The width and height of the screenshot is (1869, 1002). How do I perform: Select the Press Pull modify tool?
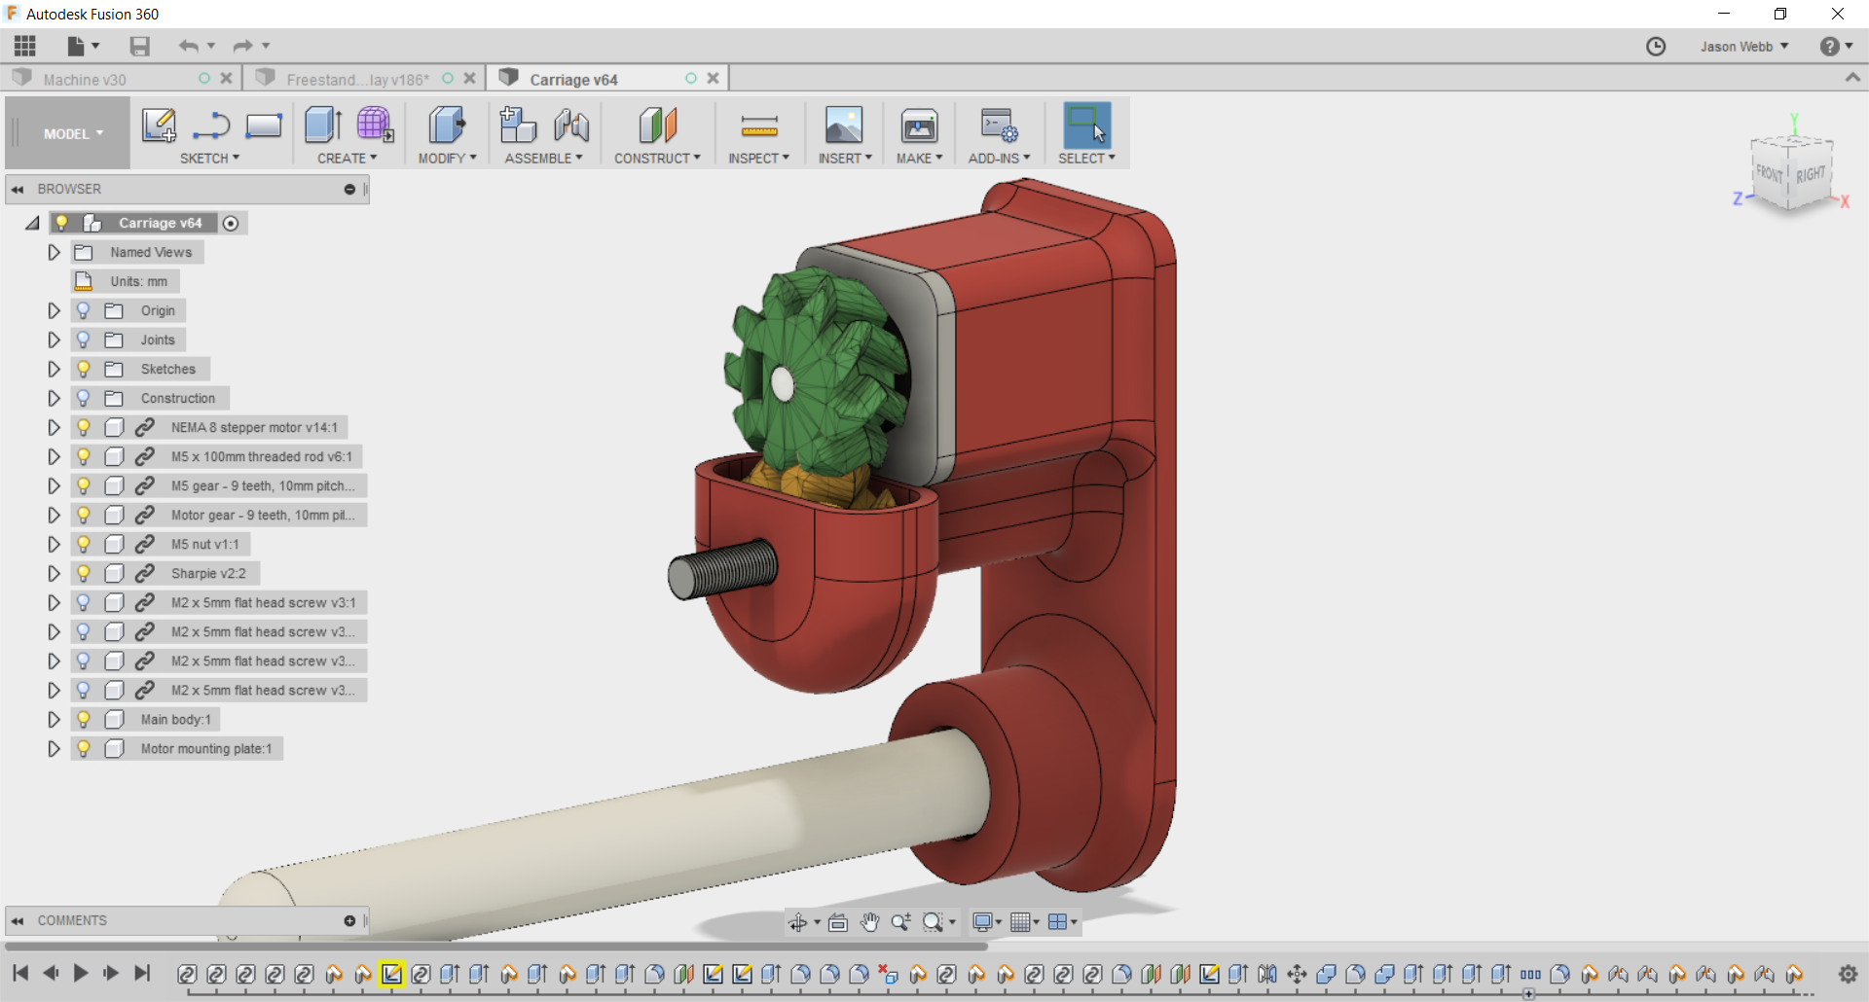coord(447,125)
